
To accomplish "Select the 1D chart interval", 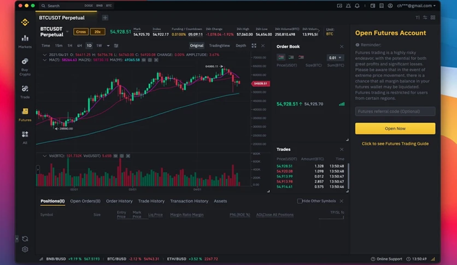I will [89, 45].
